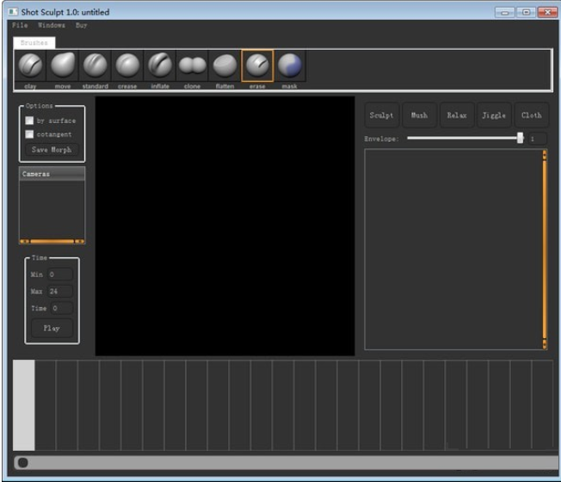
Task: Click the Envelope slider handle
Action: tap(520, 138)
